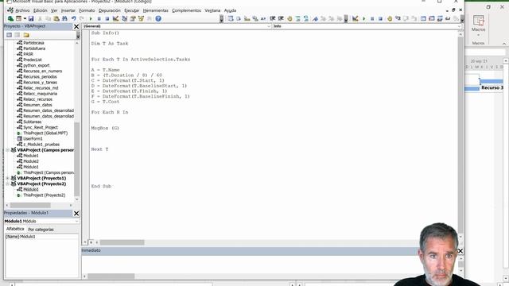Viewport: 509px width, 286px height.
Task: Click the Quick Info icon in the Edit toolbar
Action: click(x=247, y=18)
